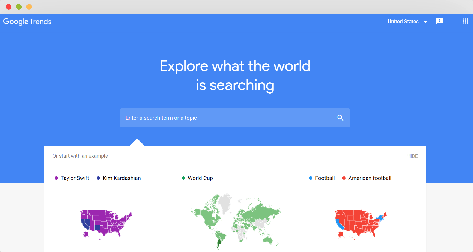Click the Google Trends logo
The image size is (473, 252).
click(x=27, y=22)
